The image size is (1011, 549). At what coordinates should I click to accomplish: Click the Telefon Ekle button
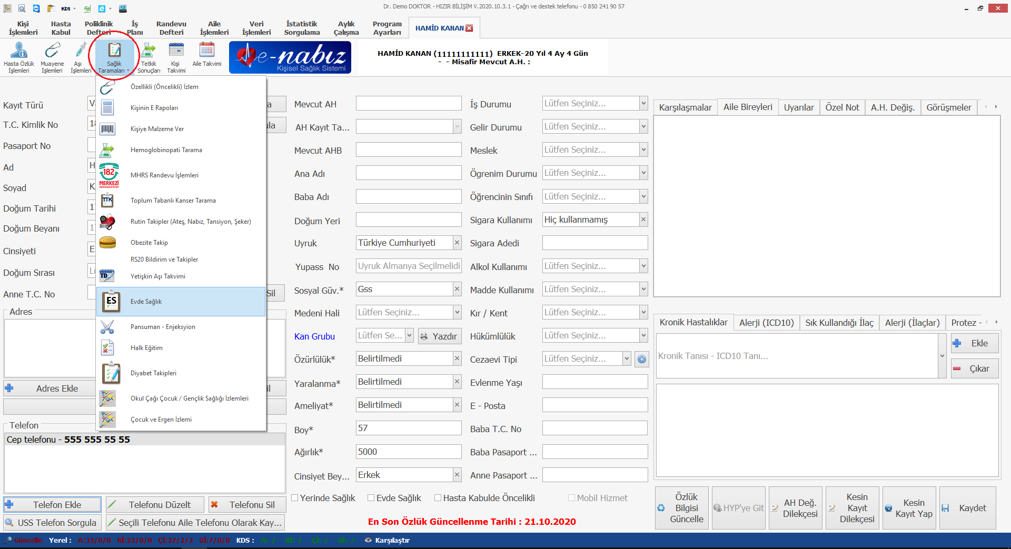(52, 505)
